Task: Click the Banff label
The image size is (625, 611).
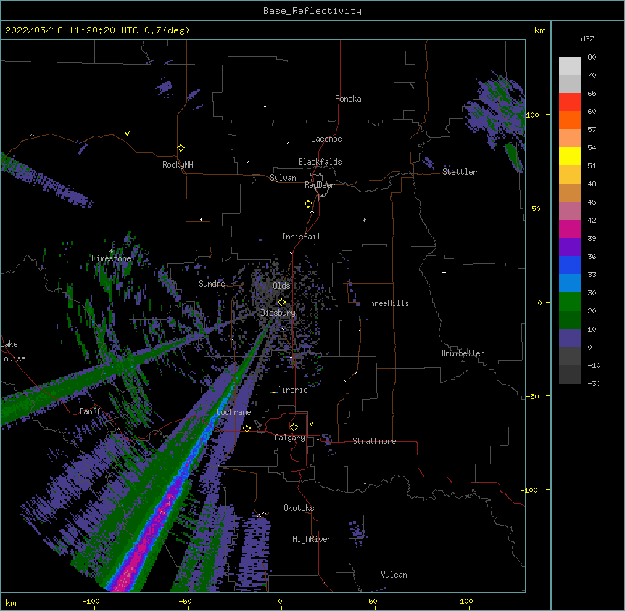Action: tap(90, 411)
